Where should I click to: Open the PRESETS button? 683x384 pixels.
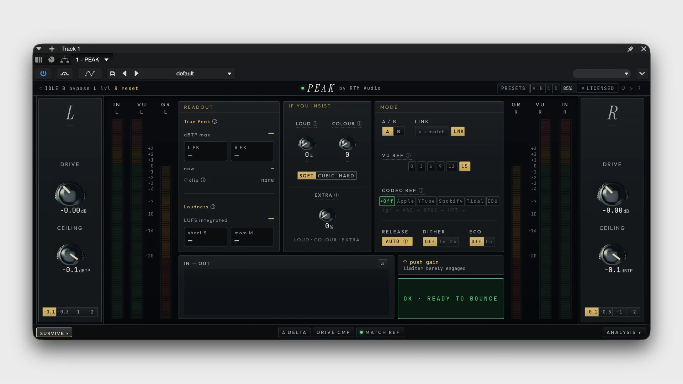pos(513,89)
